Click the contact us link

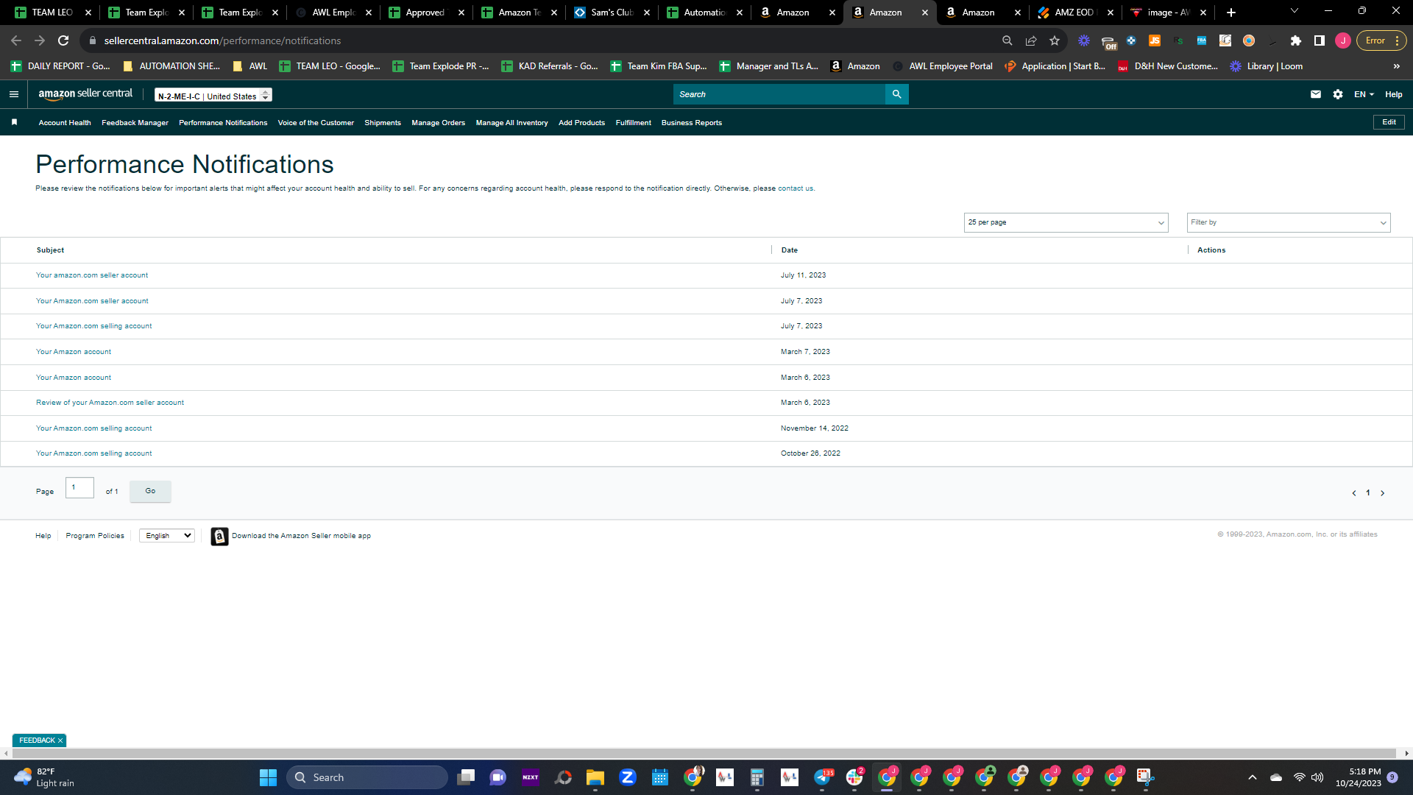(796, 188)
